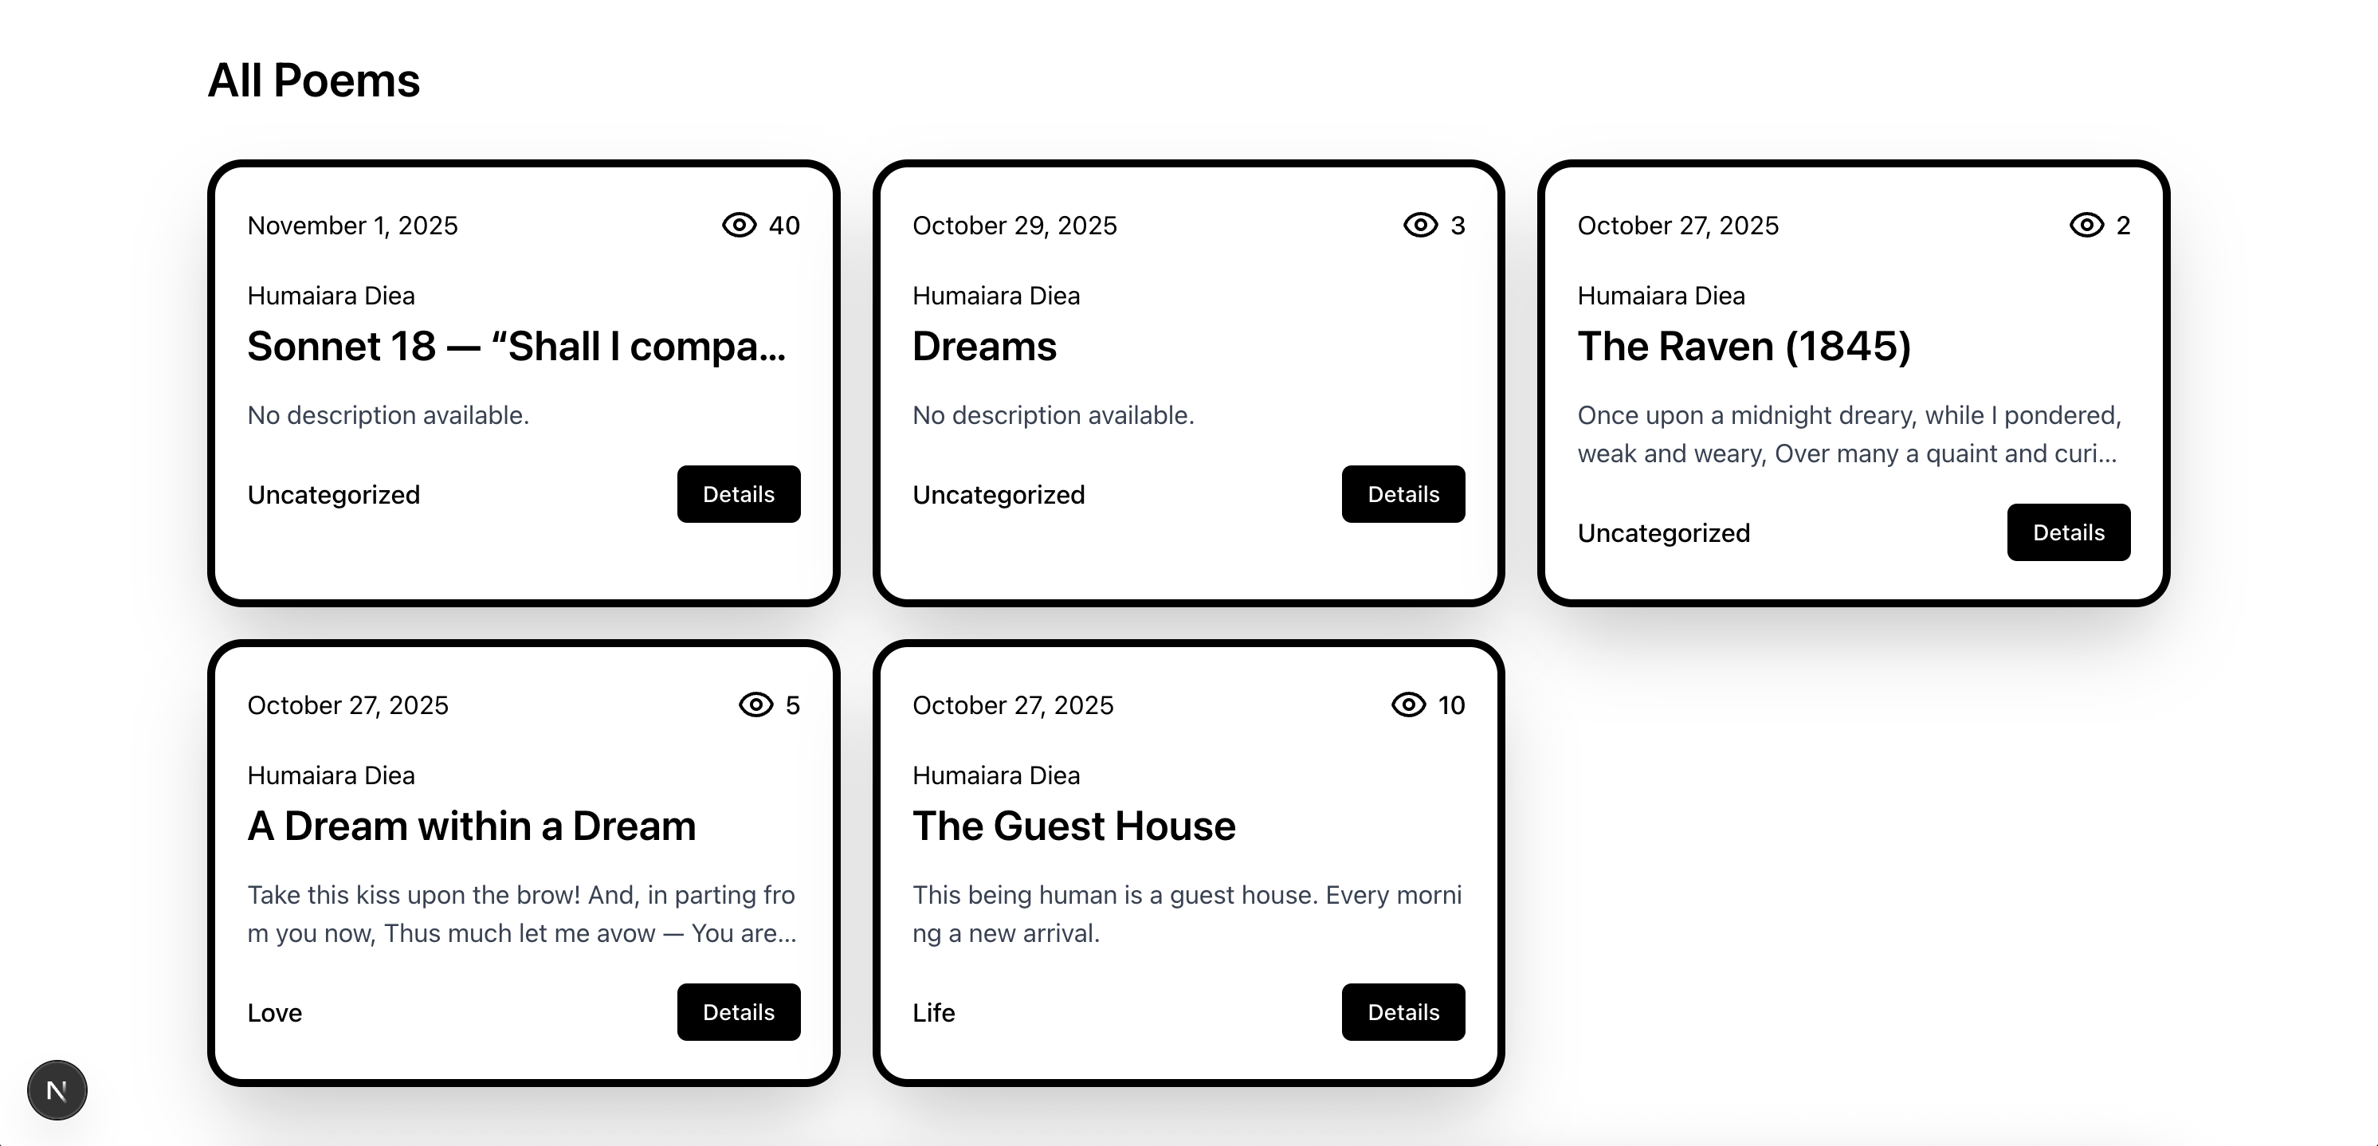Click the Love category label
The image size is (2378, 1146).
click(275, 1013)
